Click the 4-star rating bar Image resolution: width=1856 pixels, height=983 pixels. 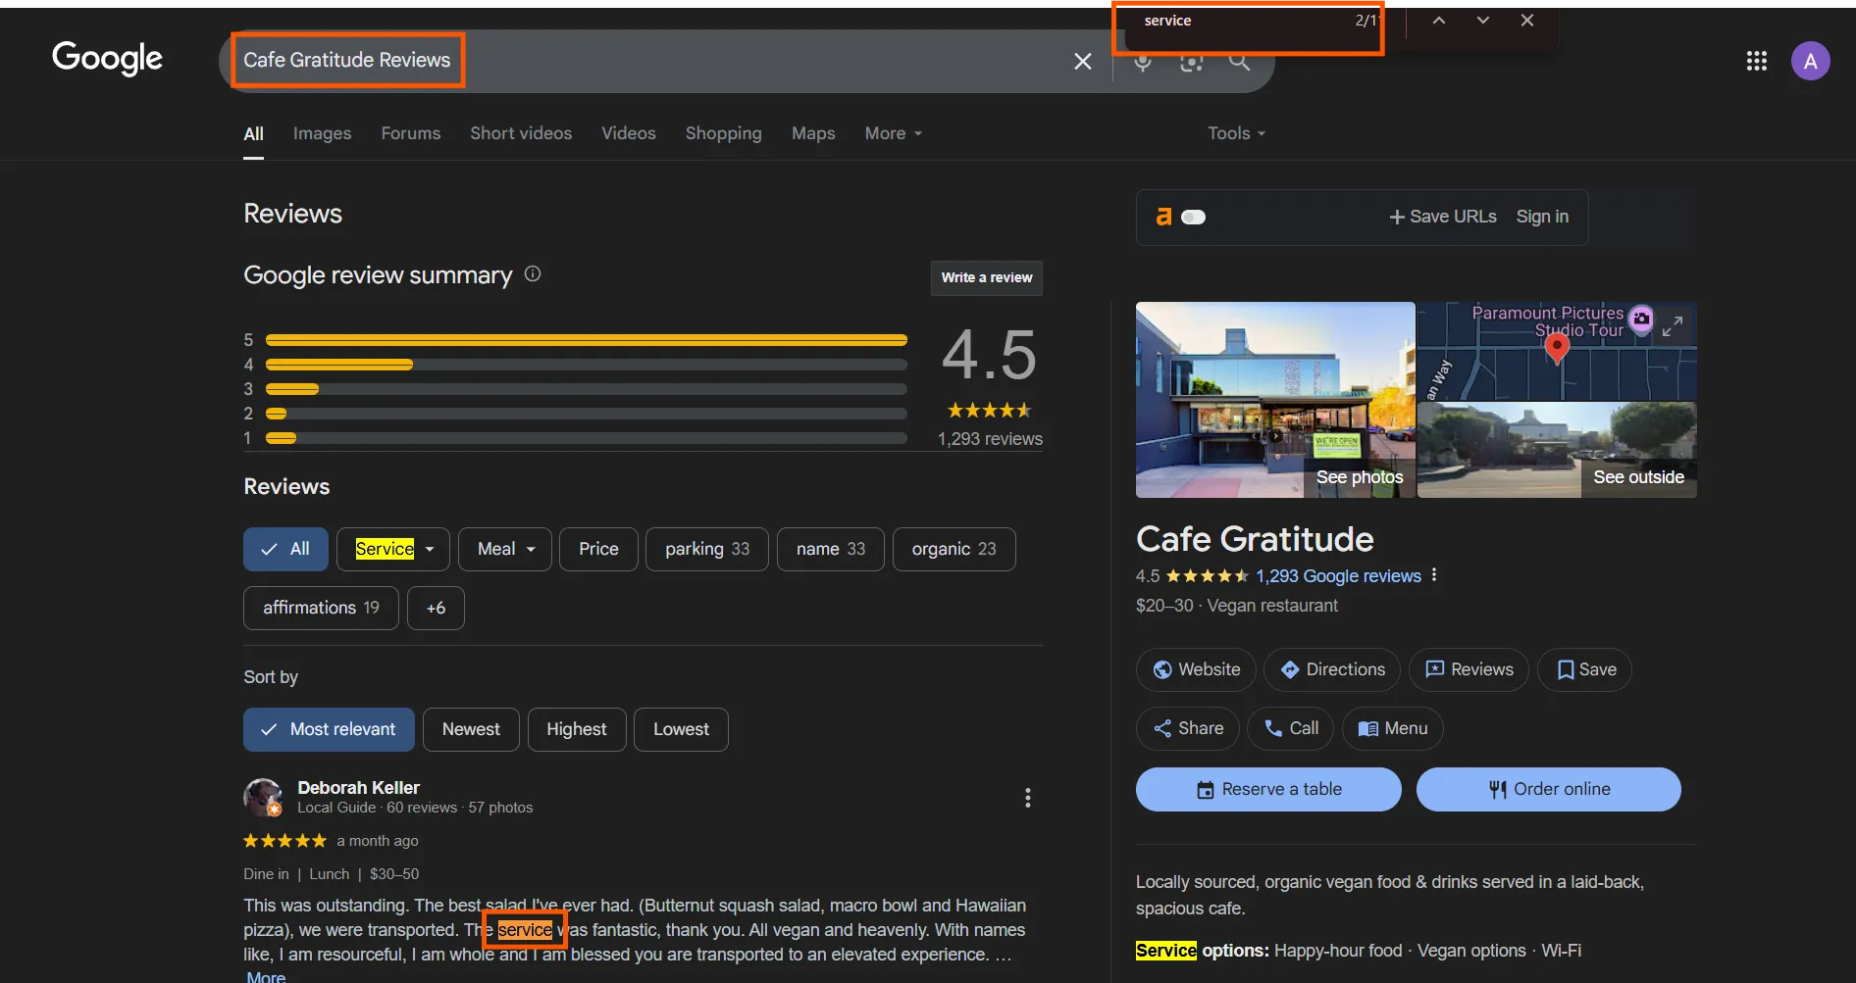pos(586,365)
